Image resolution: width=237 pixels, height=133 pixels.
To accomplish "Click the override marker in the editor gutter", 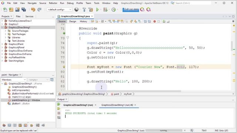I will (x=64, y=33).
